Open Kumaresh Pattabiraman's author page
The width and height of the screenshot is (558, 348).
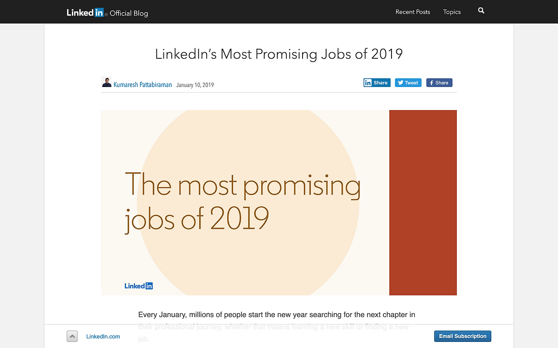[143, 85]
